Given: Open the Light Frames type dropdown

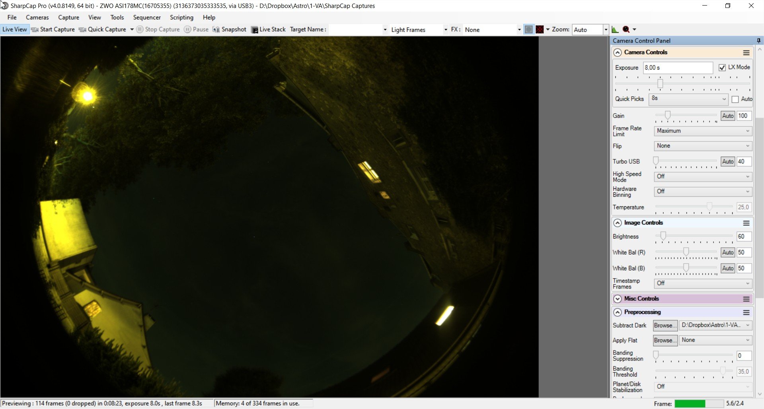Looking at the screenshot, I should pos(419,29).
